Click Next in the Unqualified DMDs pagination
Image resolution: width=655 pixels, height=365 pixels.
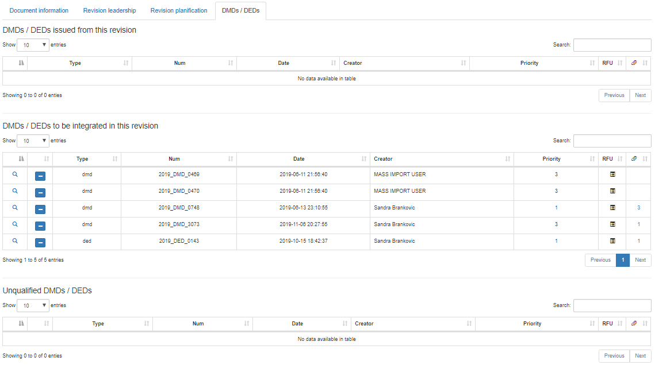click(x=640, y=356)
